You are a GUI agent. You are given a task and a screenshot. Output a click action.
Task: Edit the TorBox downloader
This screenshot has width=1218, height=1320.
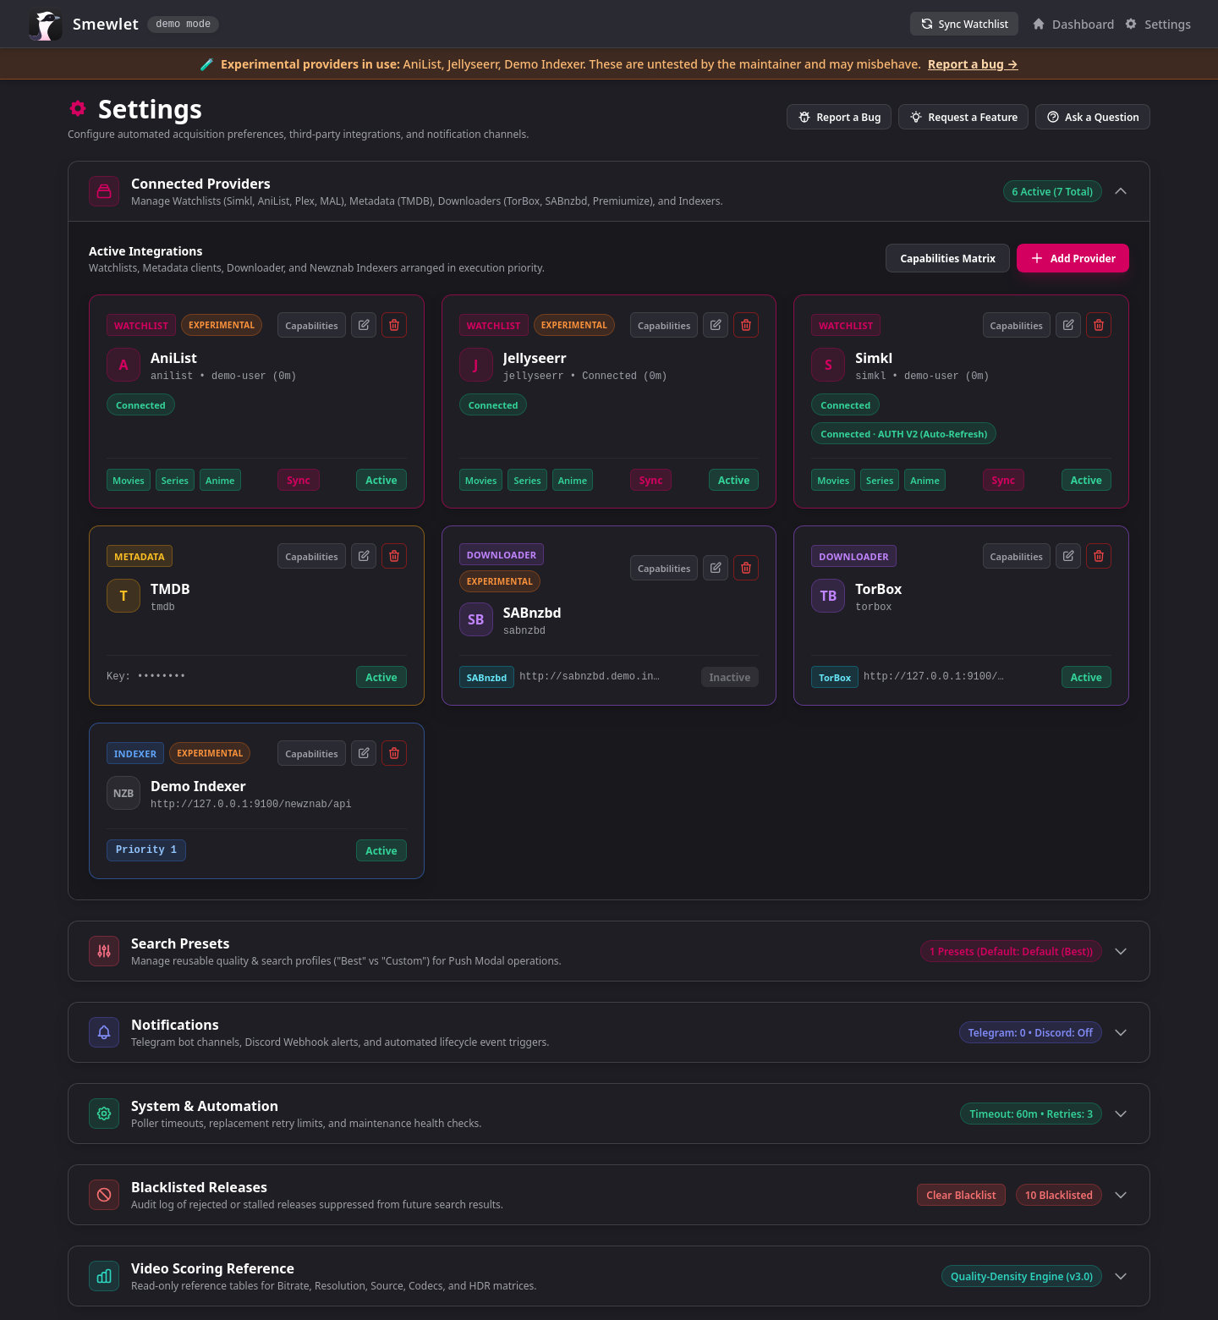(1068, 556)
